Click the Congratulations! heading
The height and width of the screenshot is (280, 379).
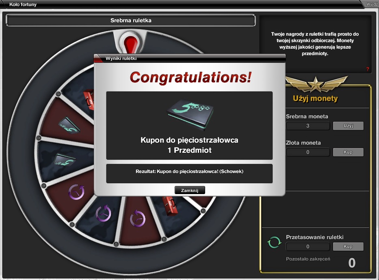click(191, 77)
